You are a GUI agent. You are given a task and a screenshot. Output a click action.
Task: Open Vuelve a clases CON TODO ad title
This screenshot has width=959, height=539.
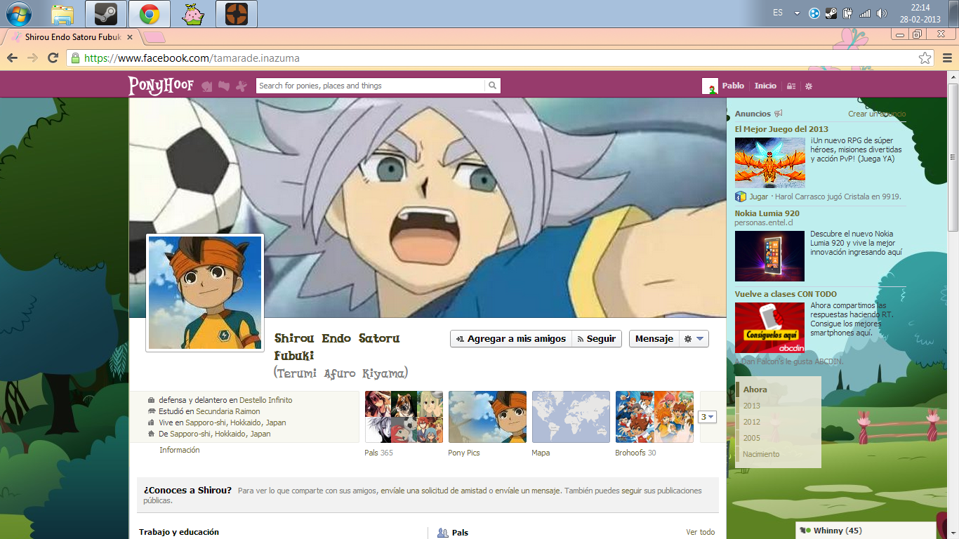(786, 294)
